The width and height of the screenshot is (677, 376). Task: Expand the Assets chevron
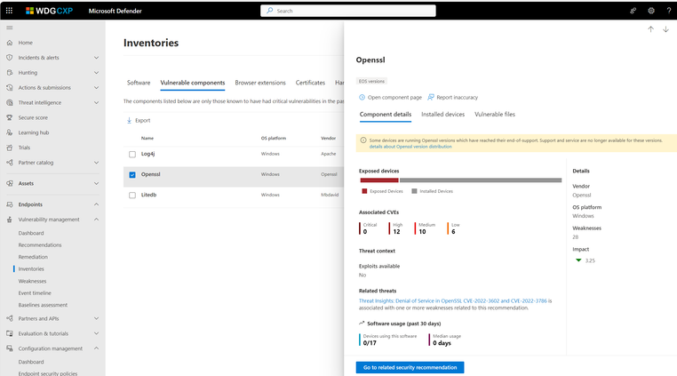[x=96, y=183]
